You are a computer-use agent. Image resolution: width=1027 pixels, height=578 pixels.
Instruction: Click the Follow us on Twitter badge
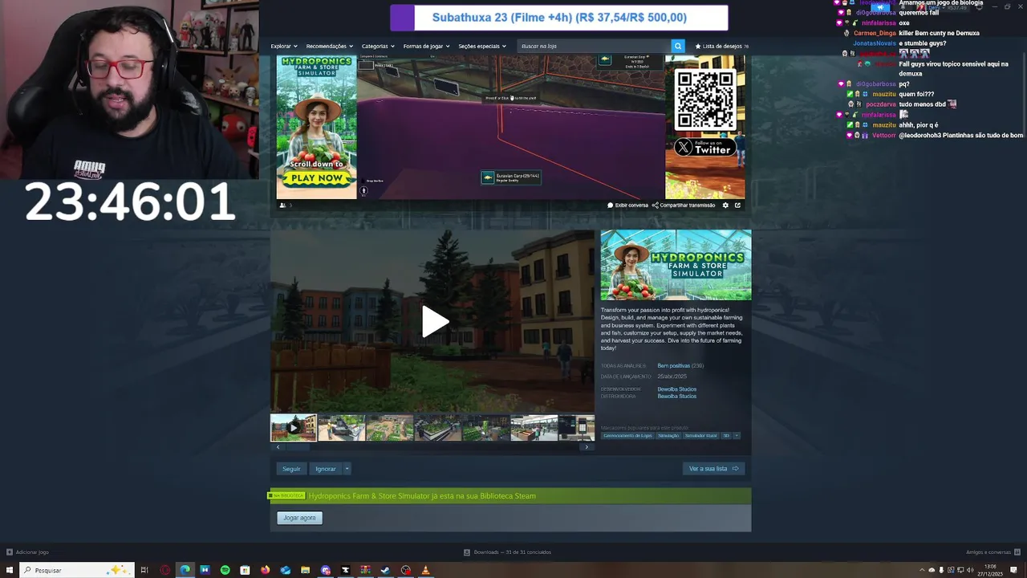point(704,147)
